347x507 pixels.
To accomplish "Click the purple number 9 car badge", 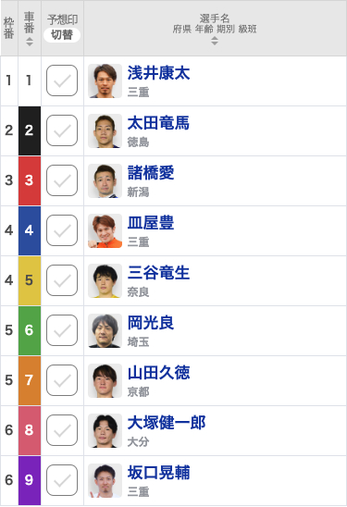I will click(30, 480).
